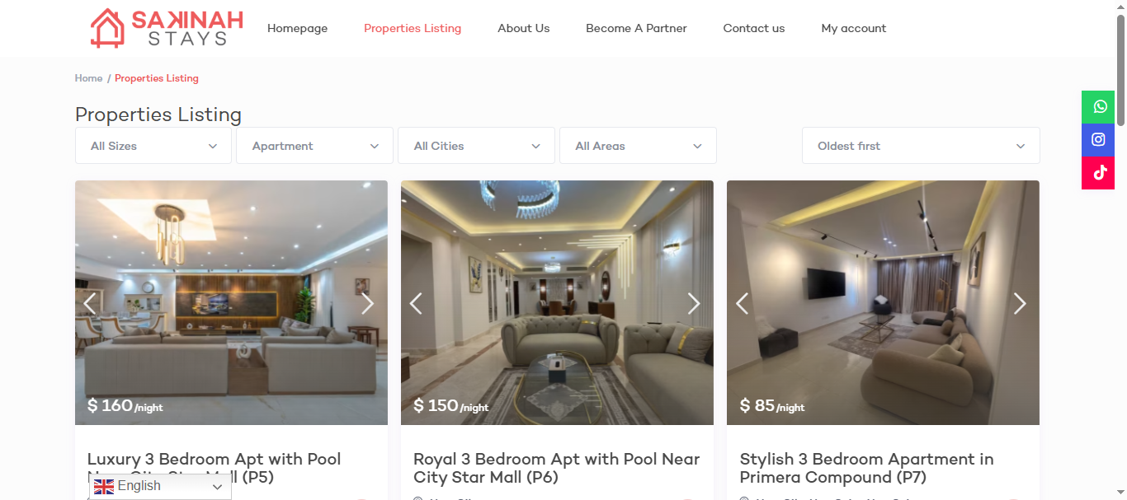The height and width of the screenshot is (500, 1127).
Task: Show next photo of Royal 3 Bedroom Apt
Action: (694, 303)
